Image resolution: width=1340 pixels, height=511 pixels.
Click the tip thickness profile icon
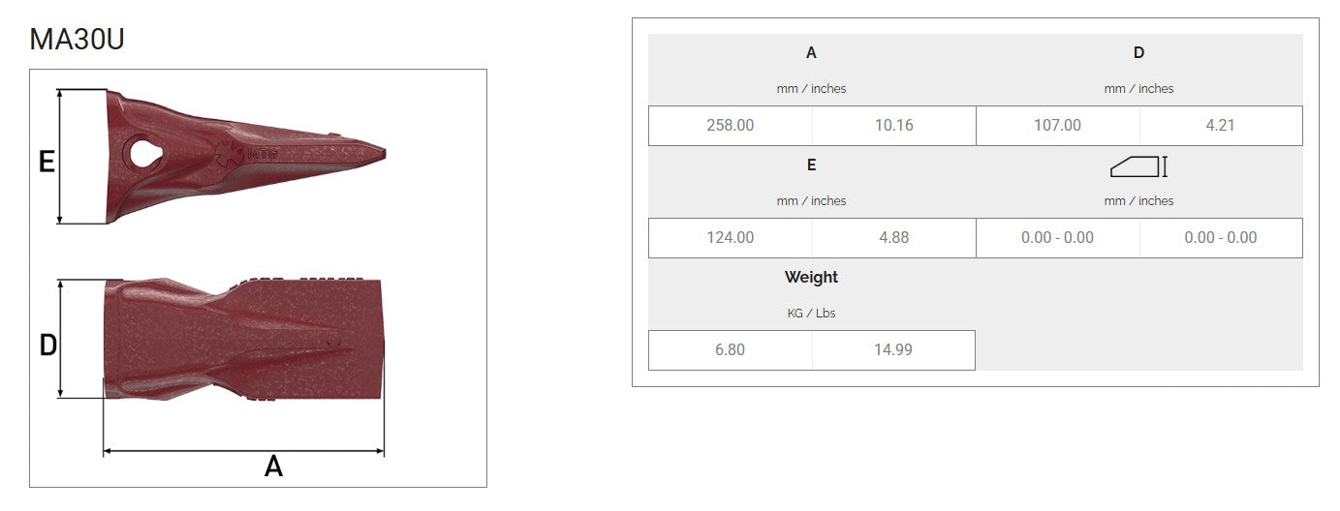click(1138, 166)
